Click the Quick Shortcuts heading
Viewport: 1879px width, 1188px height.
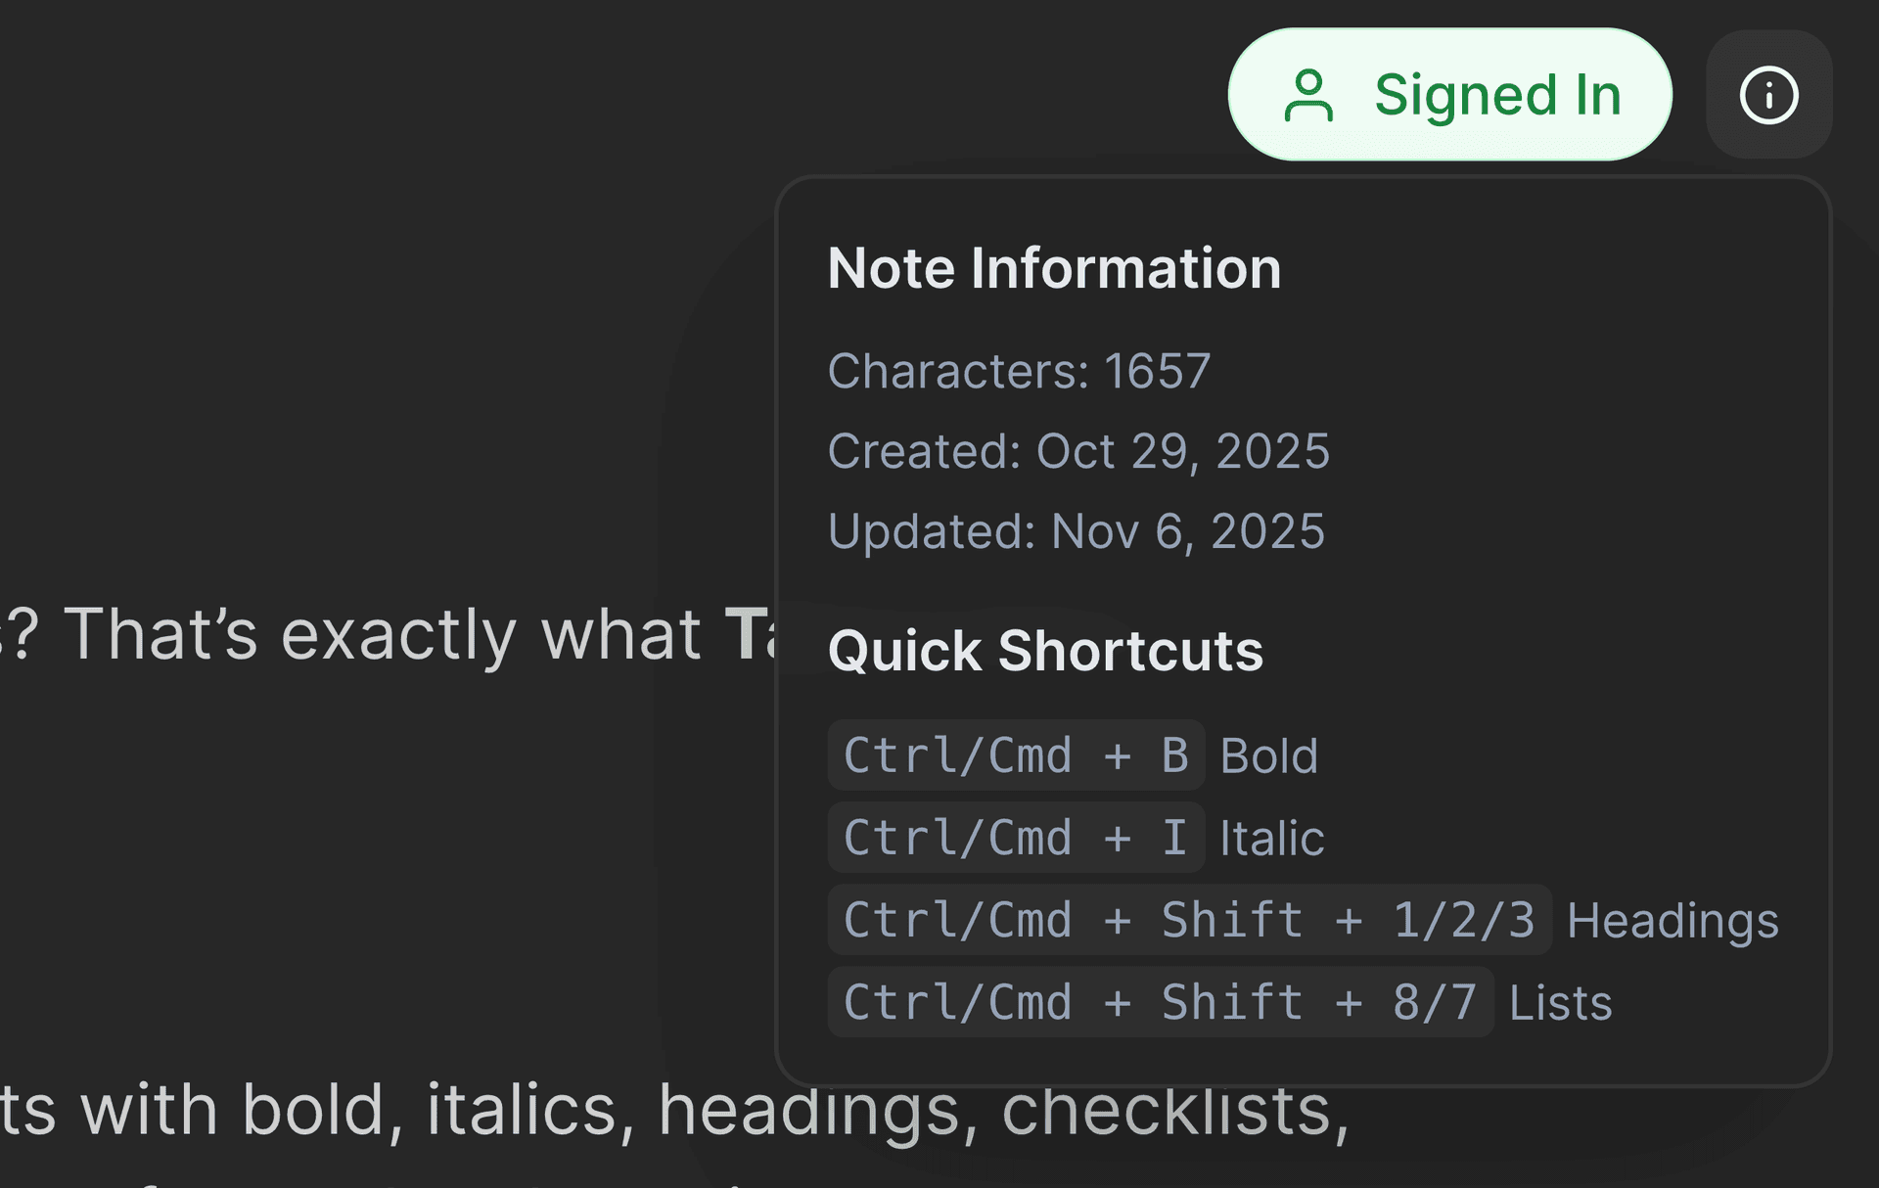point(1046,649)
